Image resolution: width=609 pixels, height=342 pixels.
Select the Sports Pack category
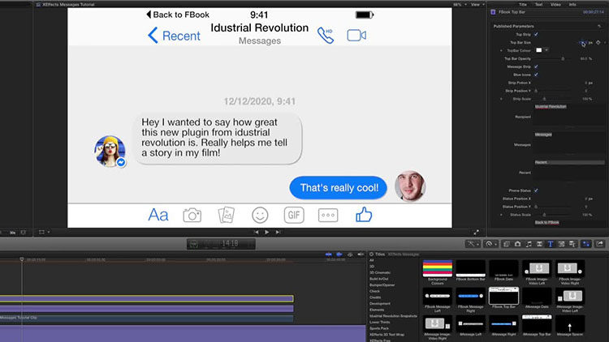coord(378,328)
